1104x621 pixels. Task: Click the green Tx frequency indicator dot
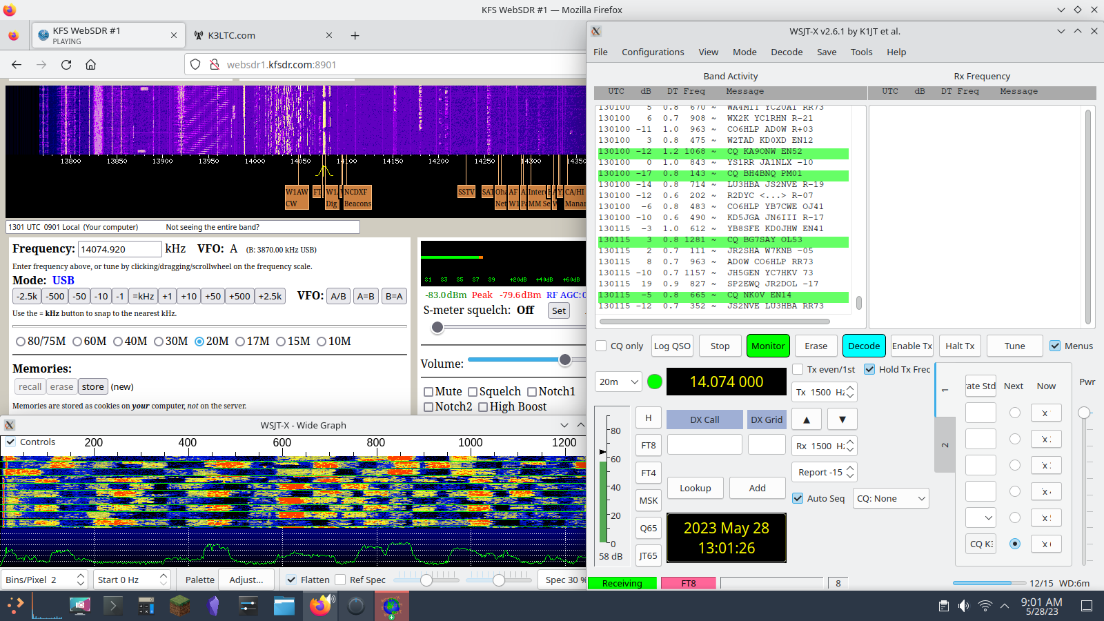point(655,382)
